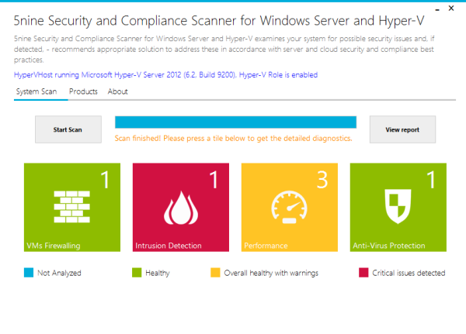466x334 pixels.
Task: Click the shield icon for Anti-Virus Protection
Action: [x=398, y=207]
